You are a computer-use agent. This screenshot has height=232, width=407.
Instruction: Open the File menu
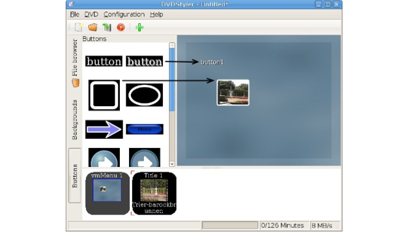74,14
